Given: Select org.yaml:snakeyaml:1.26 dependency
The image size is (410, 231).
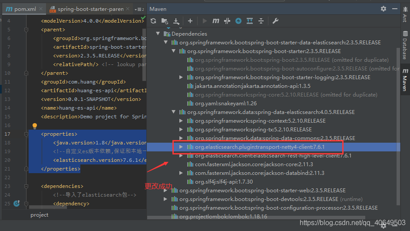Looking at the screenshot, I should [x=226, y=103].
